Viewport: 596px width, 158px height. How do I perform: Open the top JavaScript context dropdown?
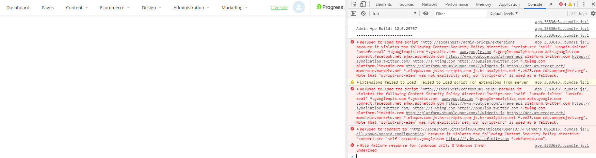[394, 14]
